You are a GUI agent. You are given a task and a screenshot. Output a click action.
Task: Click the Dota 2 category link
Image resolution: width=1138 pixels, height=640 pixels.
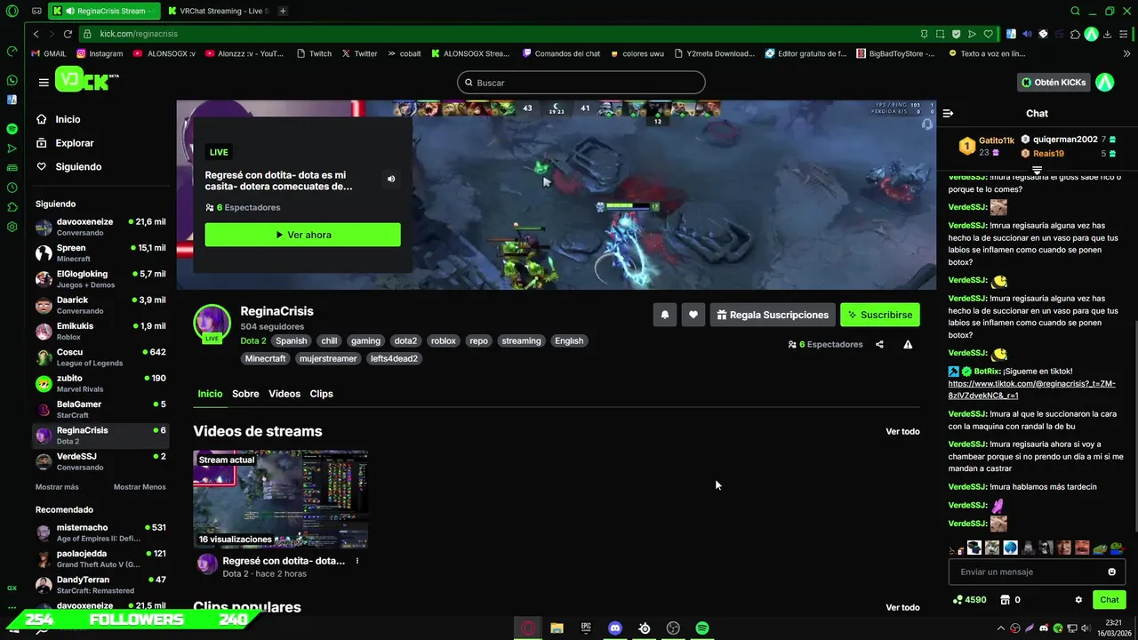[x=252, y=340]
